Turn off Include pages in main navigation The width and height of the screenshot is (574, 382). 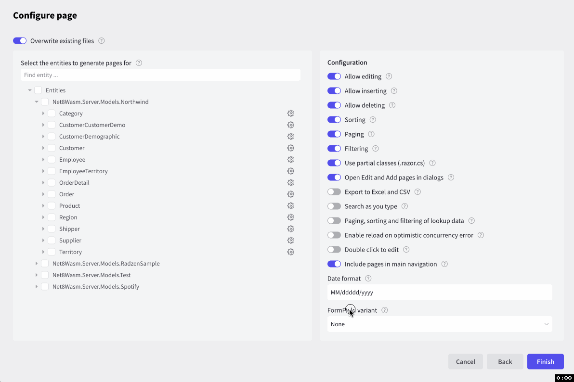coord(334,264)
